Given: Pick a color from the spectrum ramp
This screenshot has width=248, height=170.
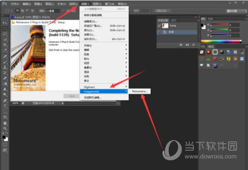Looking at the screenshot, I should click(221, 41).
